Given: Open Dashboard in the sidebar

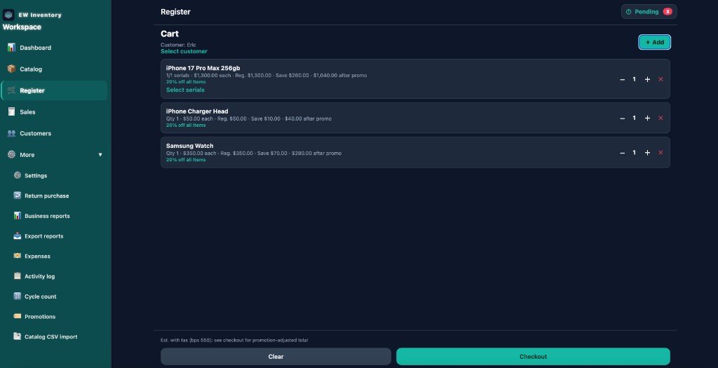Looking at the screenshot, I should coord(55,48).
